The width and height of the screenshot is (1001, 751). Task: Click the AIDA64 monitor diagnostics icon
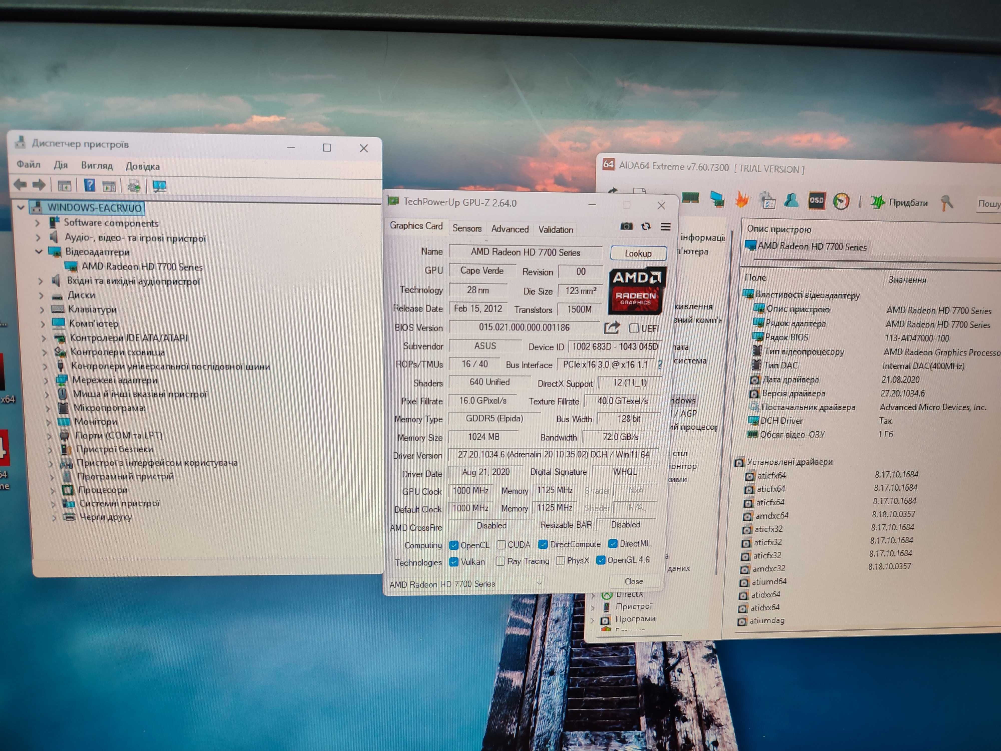pos(717,199)
